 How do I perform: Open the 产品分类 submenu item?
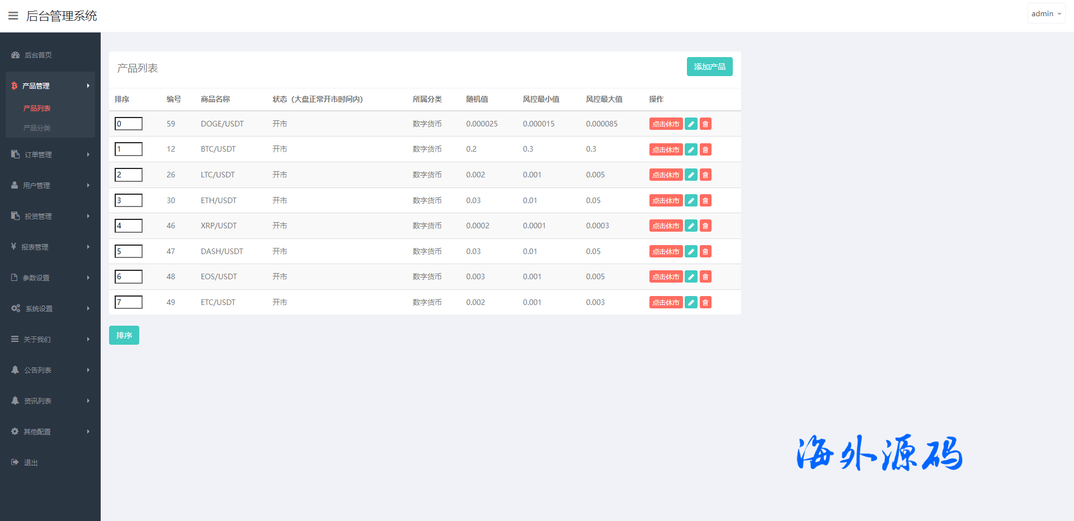click(37, 128)
